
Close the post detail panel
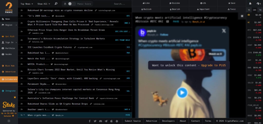point(242,16)
